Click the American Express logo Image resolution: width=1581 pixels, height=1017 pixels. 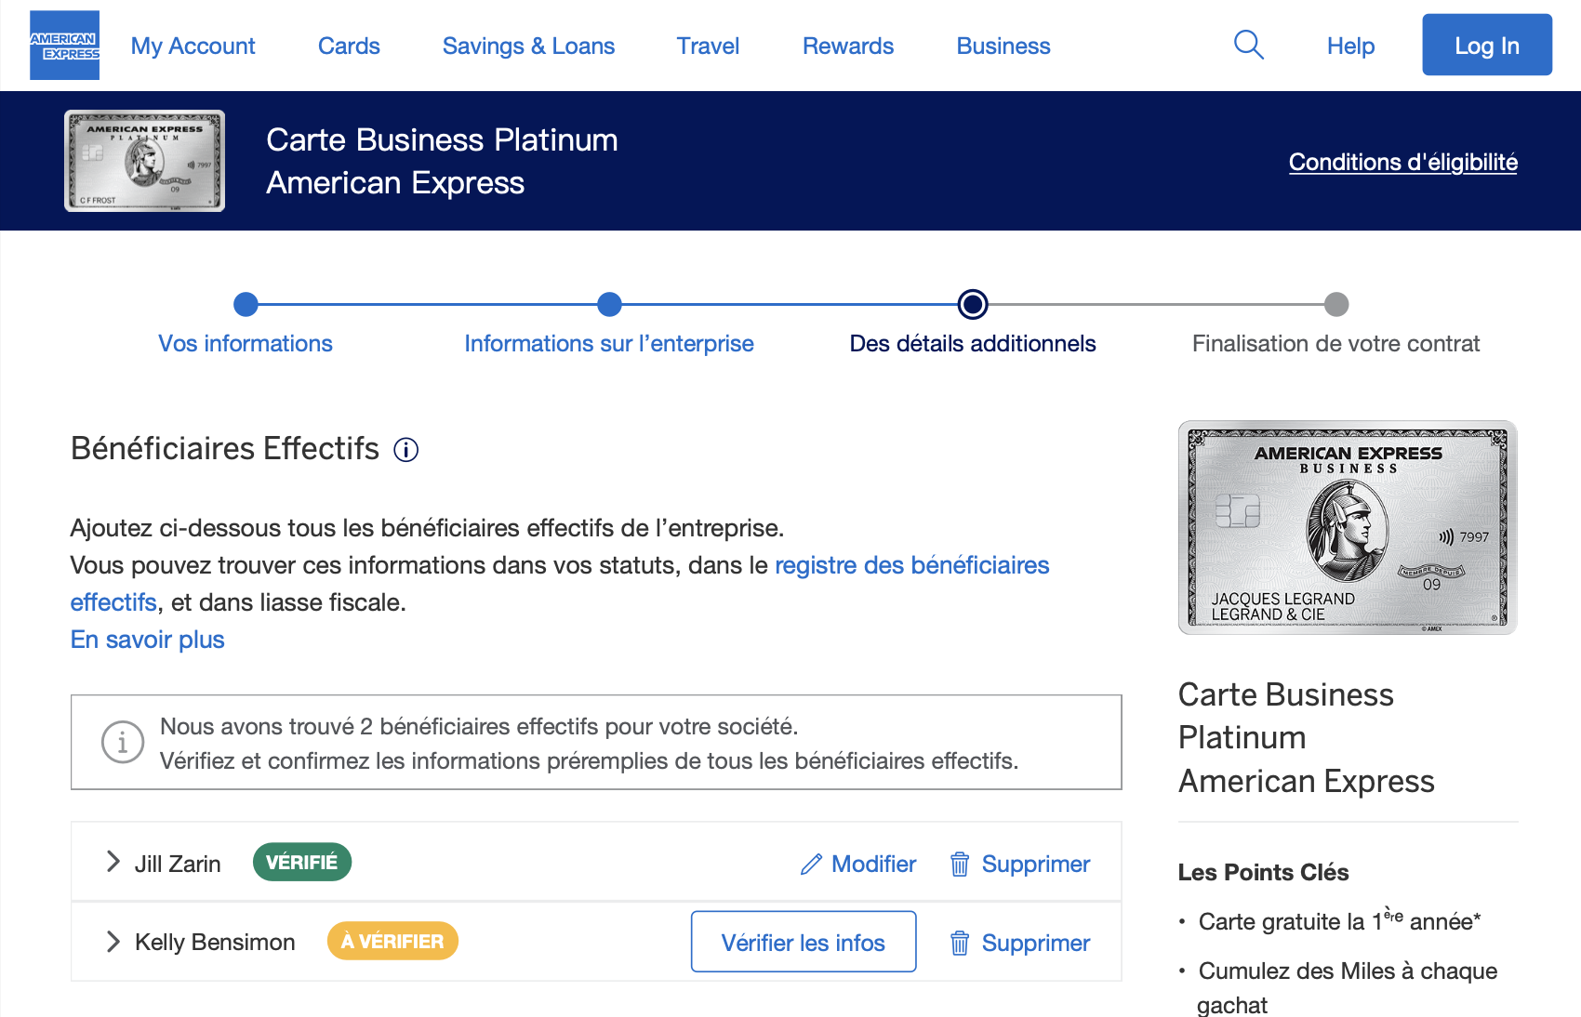click(x=64, y=46)
